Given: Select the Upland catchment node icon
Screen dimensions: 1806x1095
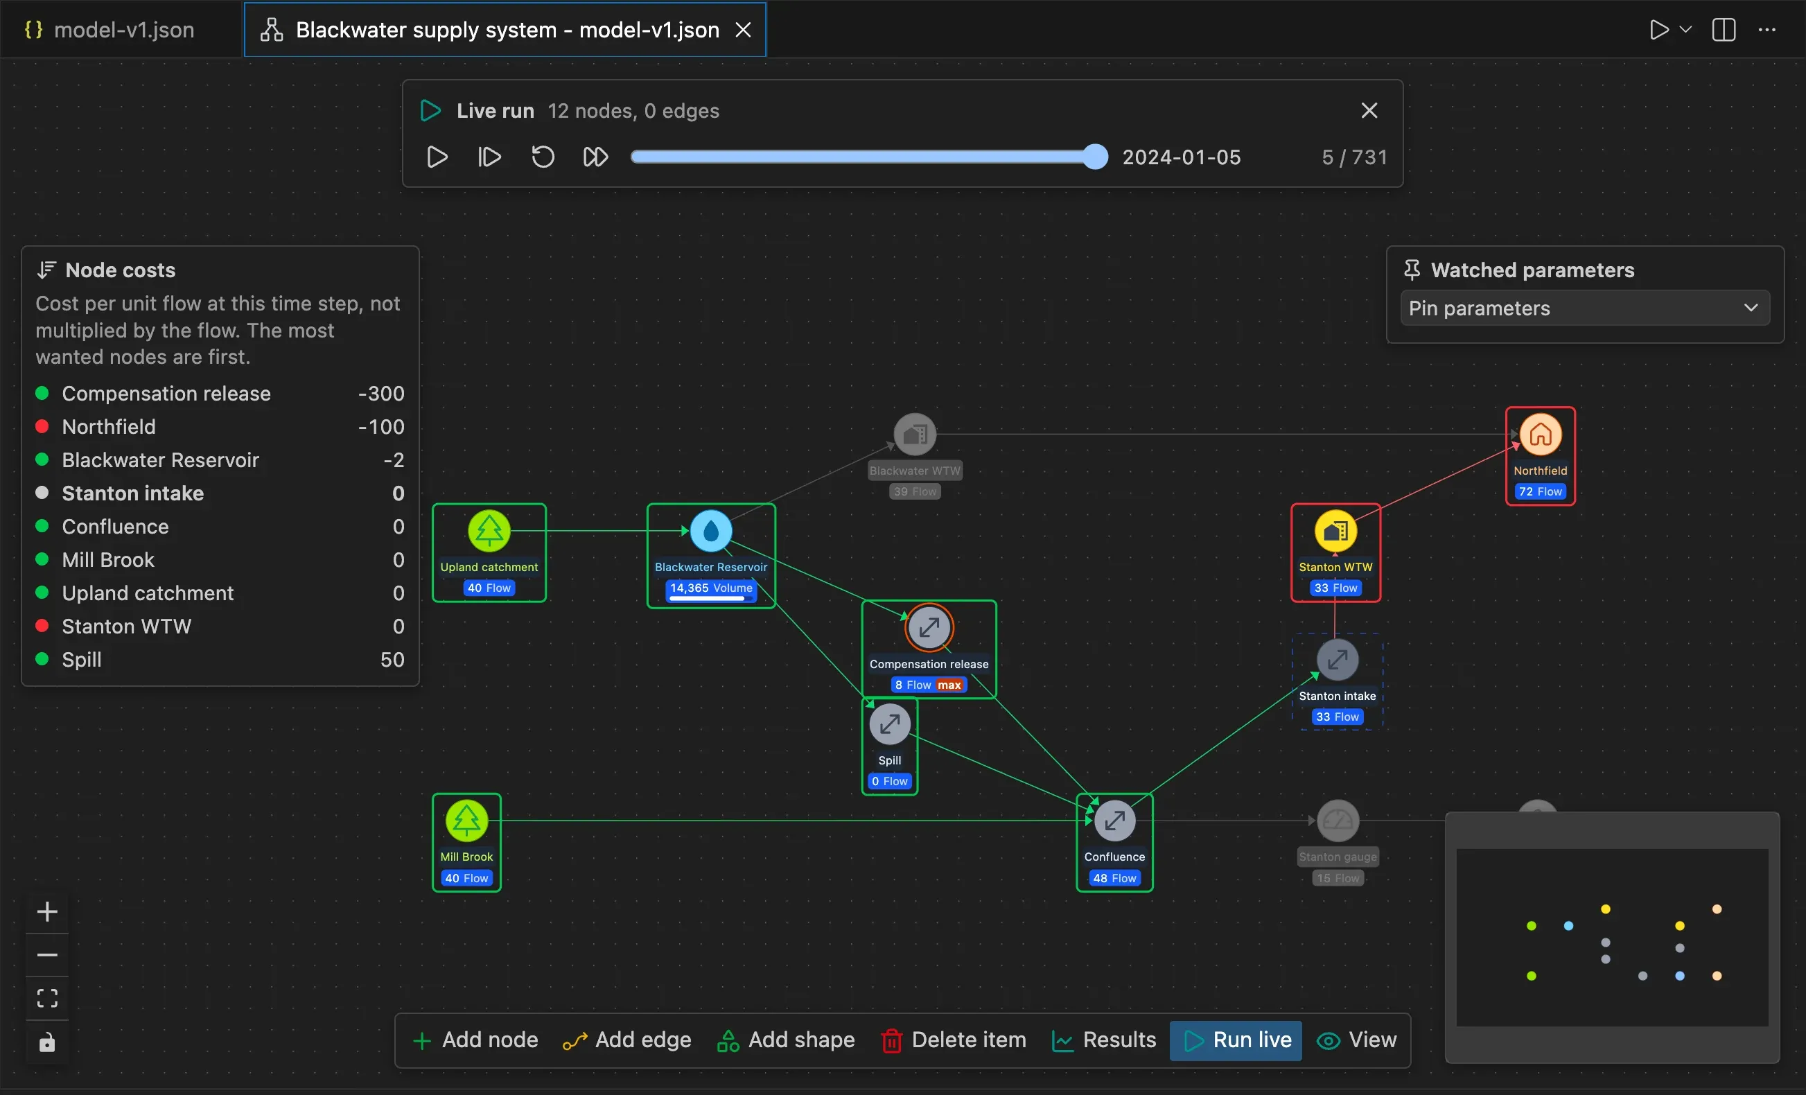Looking at the screenshot, I should (489, 531).
